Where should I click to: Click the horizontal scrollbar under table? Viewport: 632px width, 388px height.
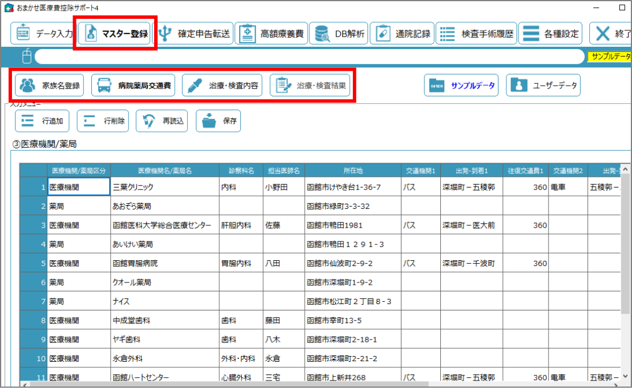pos(285,384)
